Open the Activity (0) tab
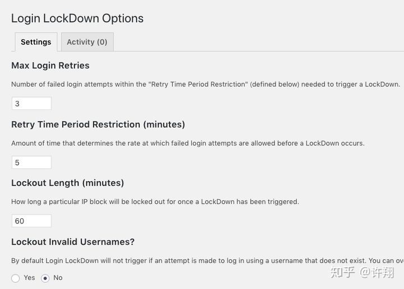Image resolution: width=404 pixels, height=289 pixels. 87,42
